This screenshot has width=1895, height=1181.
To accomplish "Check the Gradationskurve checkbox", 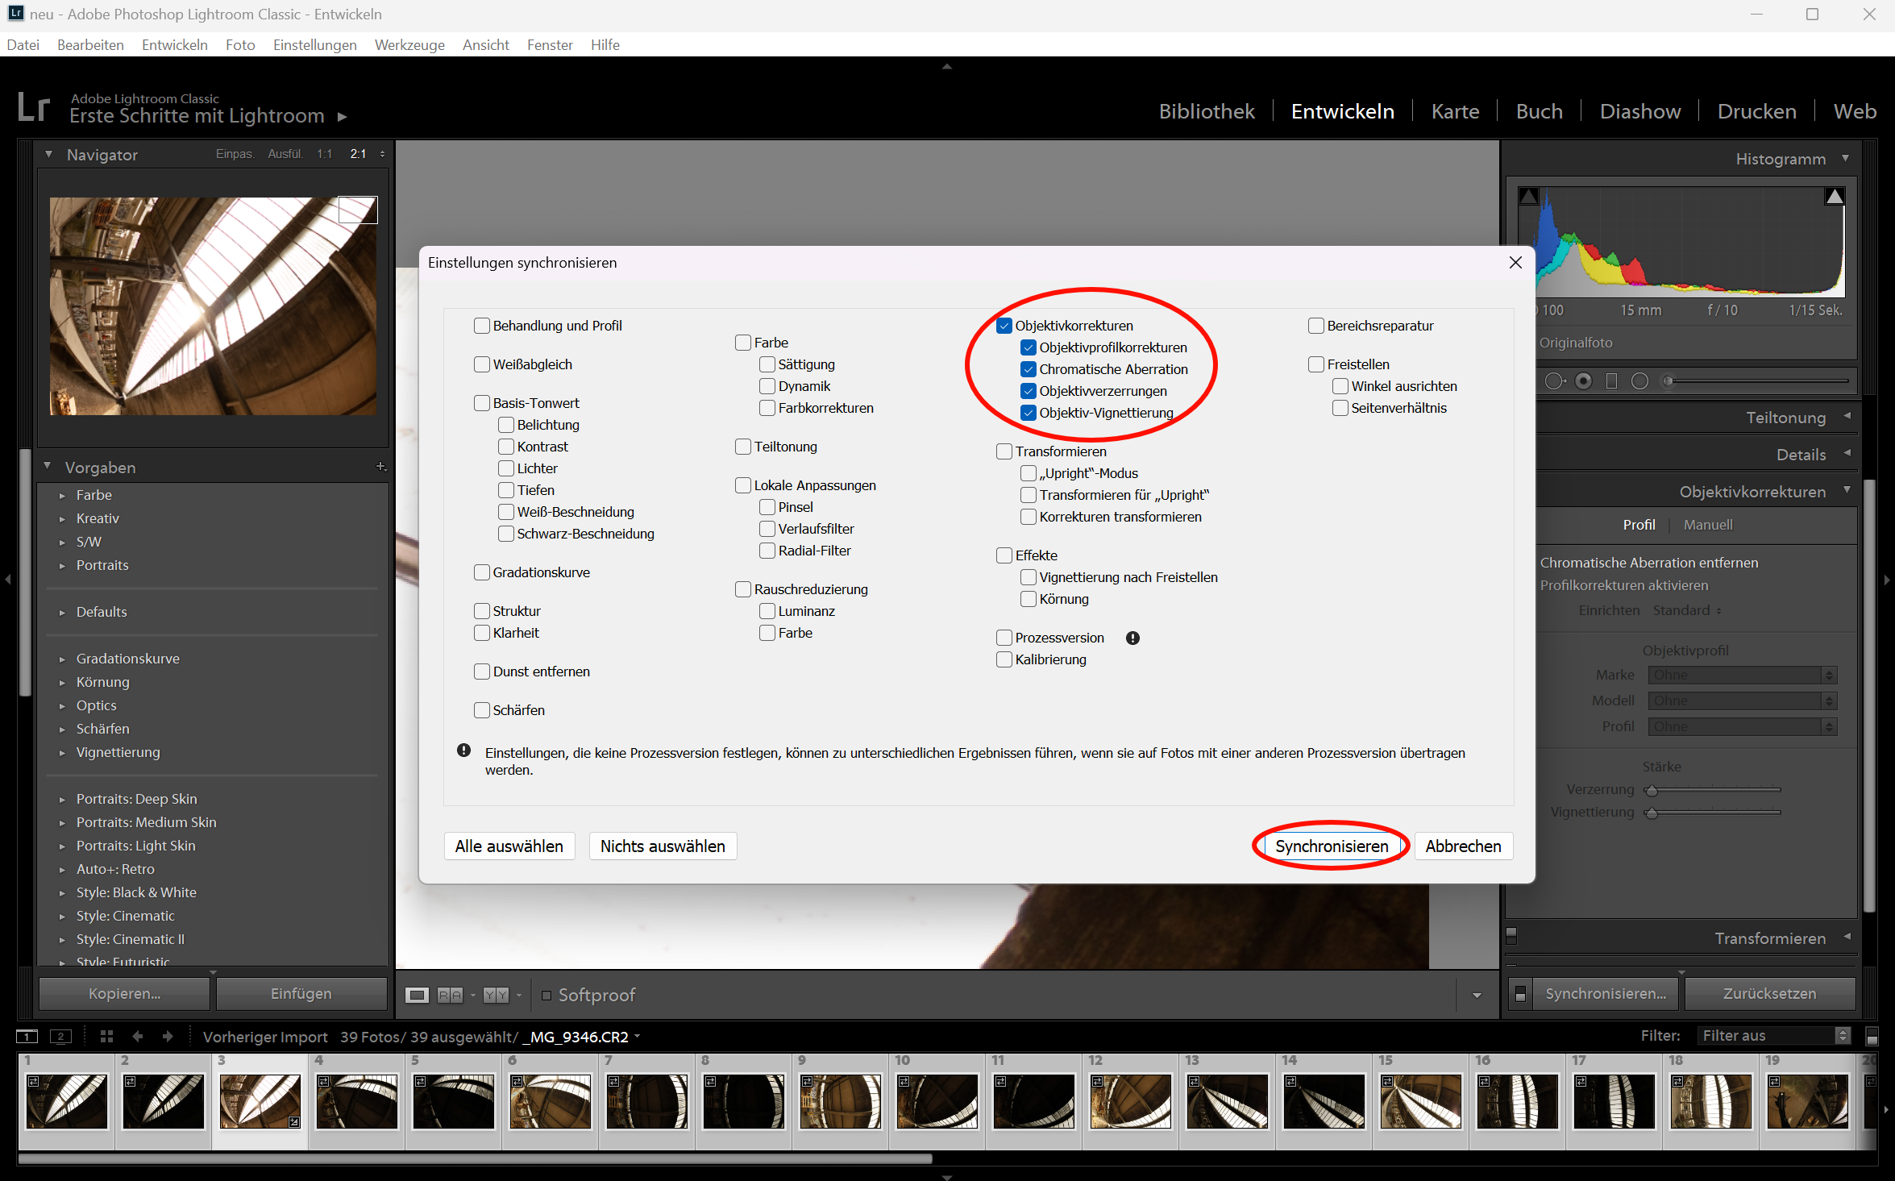I will [x=482, y=572].
